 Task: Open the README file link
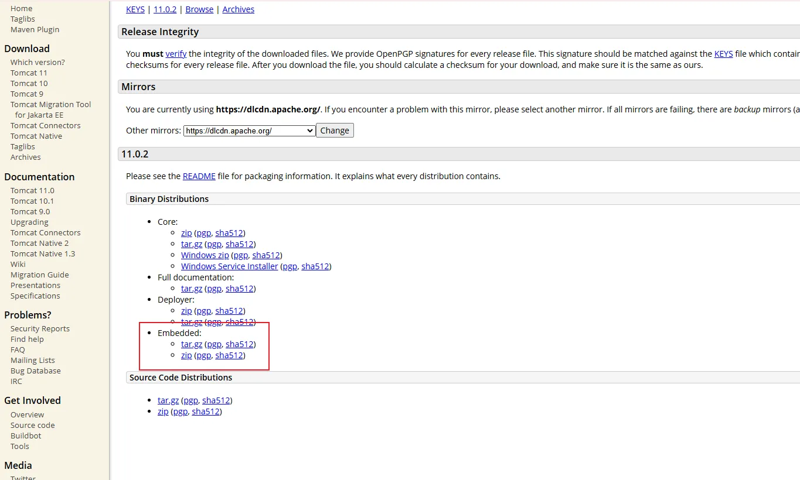[199, 176]
